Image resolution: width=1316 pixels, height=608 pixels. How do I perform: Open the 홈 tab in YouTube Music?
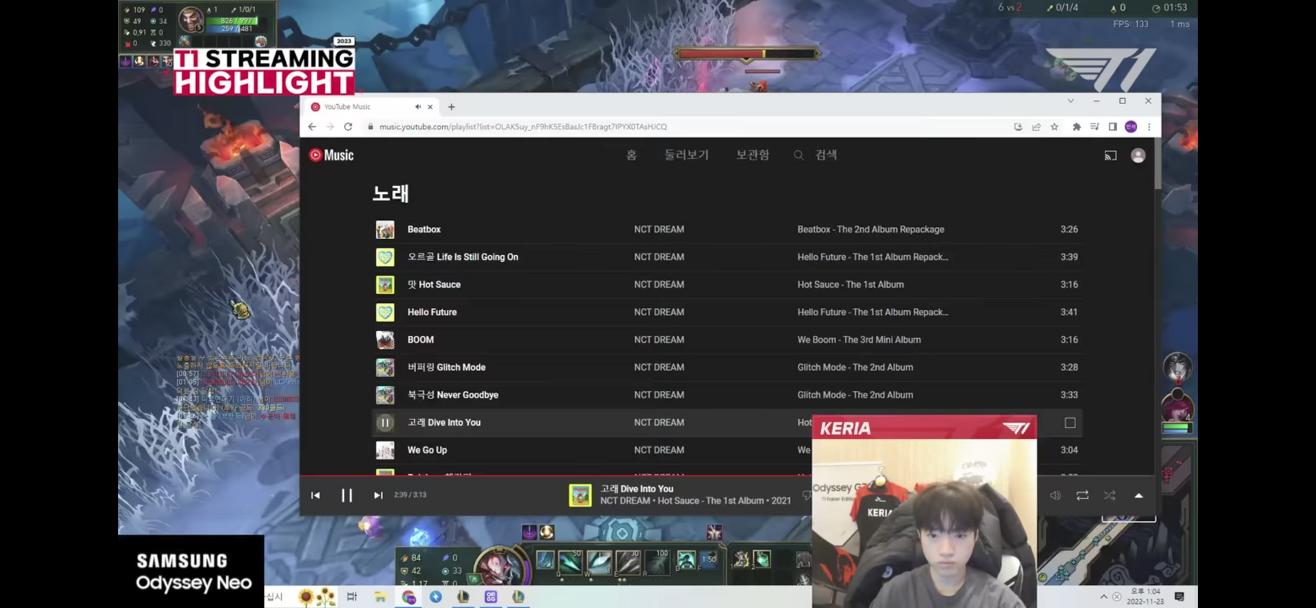631,155
